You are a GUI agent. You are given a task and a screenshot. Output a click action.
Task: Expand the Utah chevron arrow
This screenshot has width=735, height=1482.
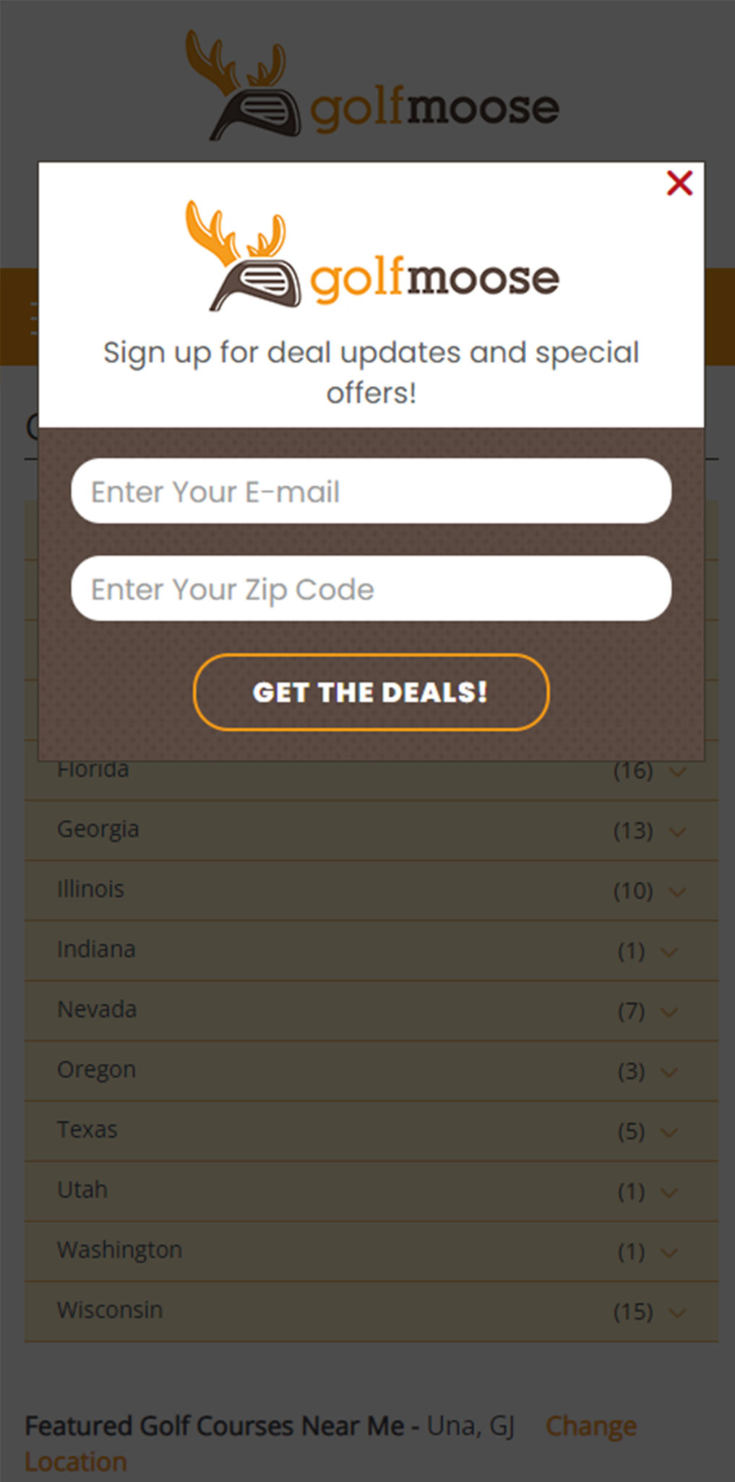pos(669,1191)
